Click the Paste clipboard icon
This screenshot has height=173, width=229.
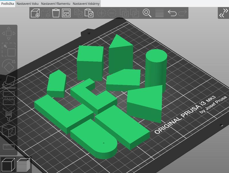89,13
